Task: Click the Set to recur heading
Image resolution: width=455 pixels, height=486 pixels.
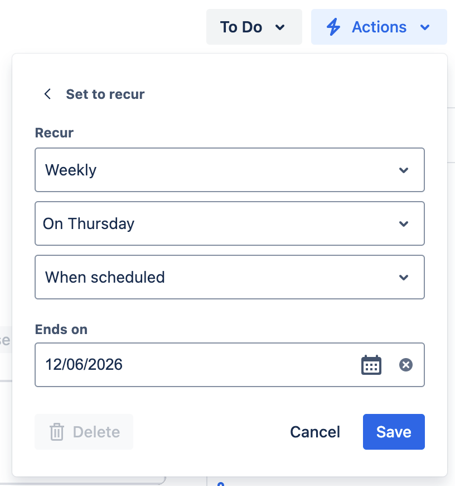Action: coord(105,94)
